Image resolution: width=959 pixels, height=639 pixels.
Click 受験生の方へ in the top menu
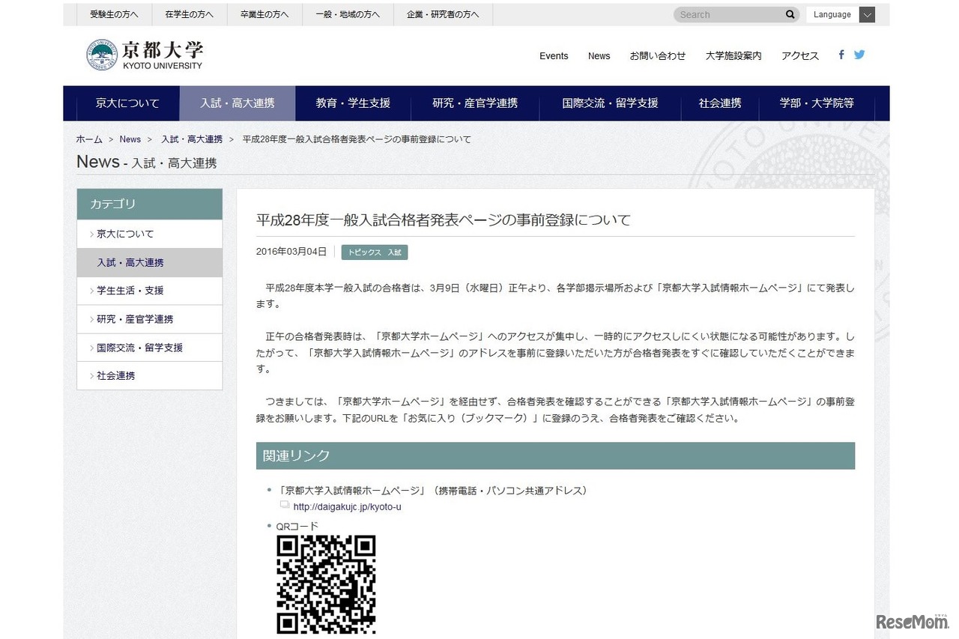pyautogui.click(x=114, y=14)
